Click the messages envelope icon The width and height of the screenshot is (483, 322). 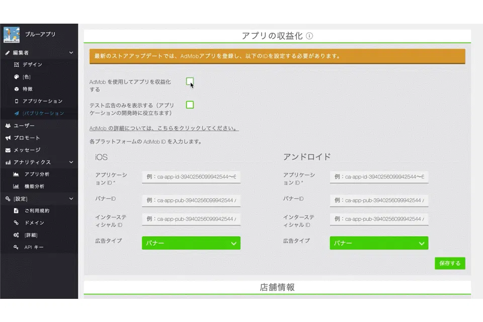(x=8, y=150)
